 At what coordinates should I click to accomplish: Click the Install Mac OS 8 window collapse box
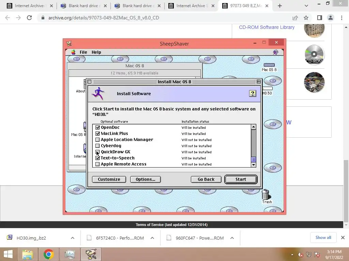(259, 82)
